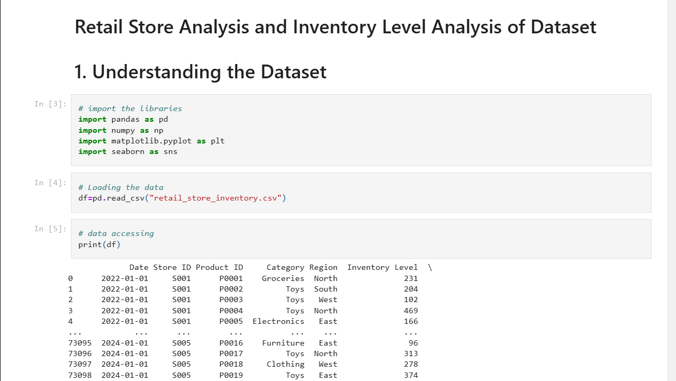Screen dimensions: 676x381
Task: Click the "Category" column header in output
Action: 285,267
